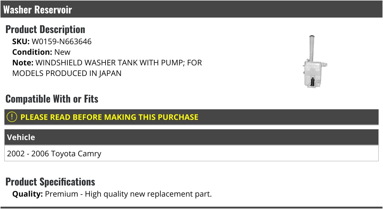Click the condition value New

(x=62, y=52)
